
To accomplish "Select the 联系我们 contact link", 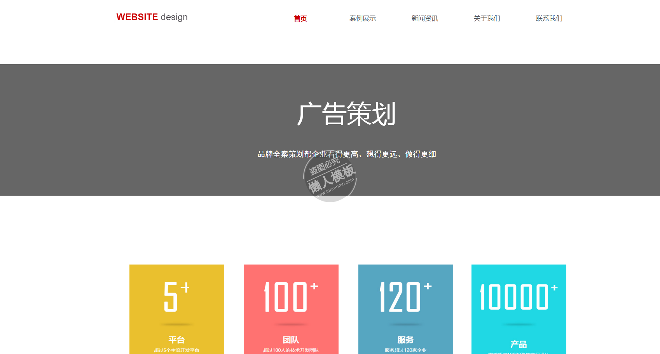I will pos(549,18).
